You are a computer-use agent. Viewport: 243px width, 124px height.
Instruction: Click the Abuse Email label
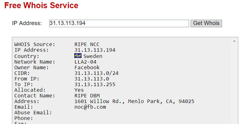pos(33,112)
